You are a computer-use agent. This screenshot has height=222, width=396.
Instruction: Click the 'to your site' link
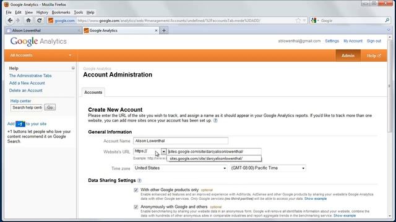pos(36,124)
